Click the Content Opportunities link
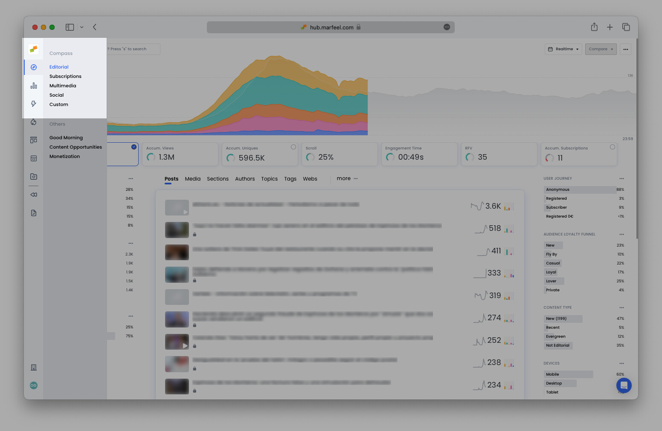The height and width of the screenshot is (431, 662). (x=75, y=147)
